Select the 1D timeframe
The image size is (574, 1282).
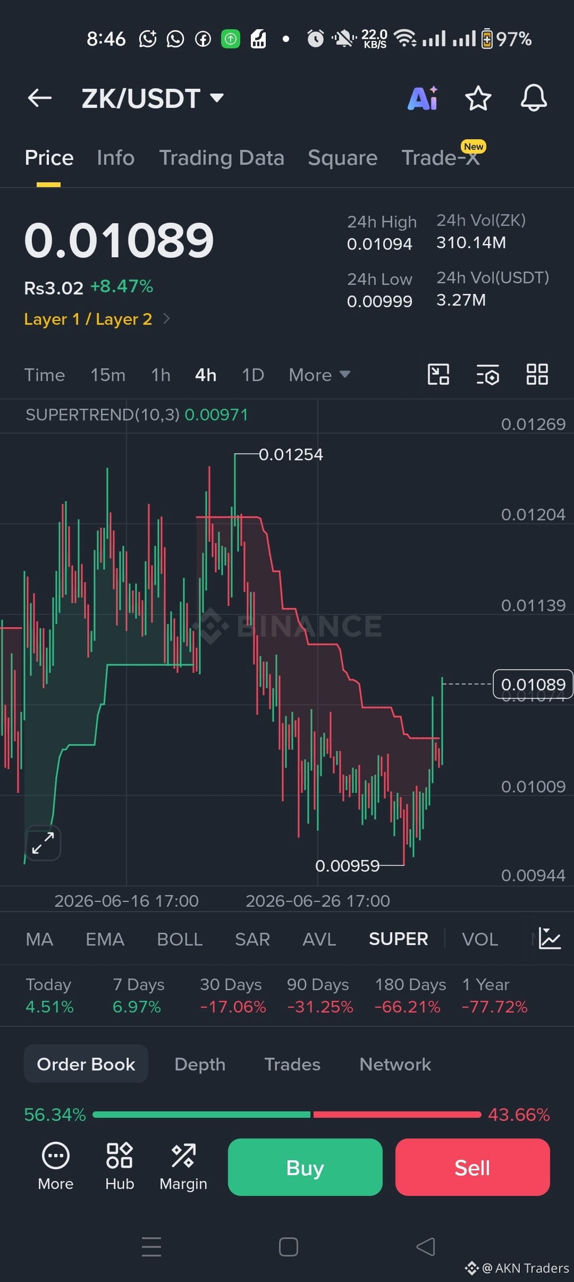[x=253, y=375]
